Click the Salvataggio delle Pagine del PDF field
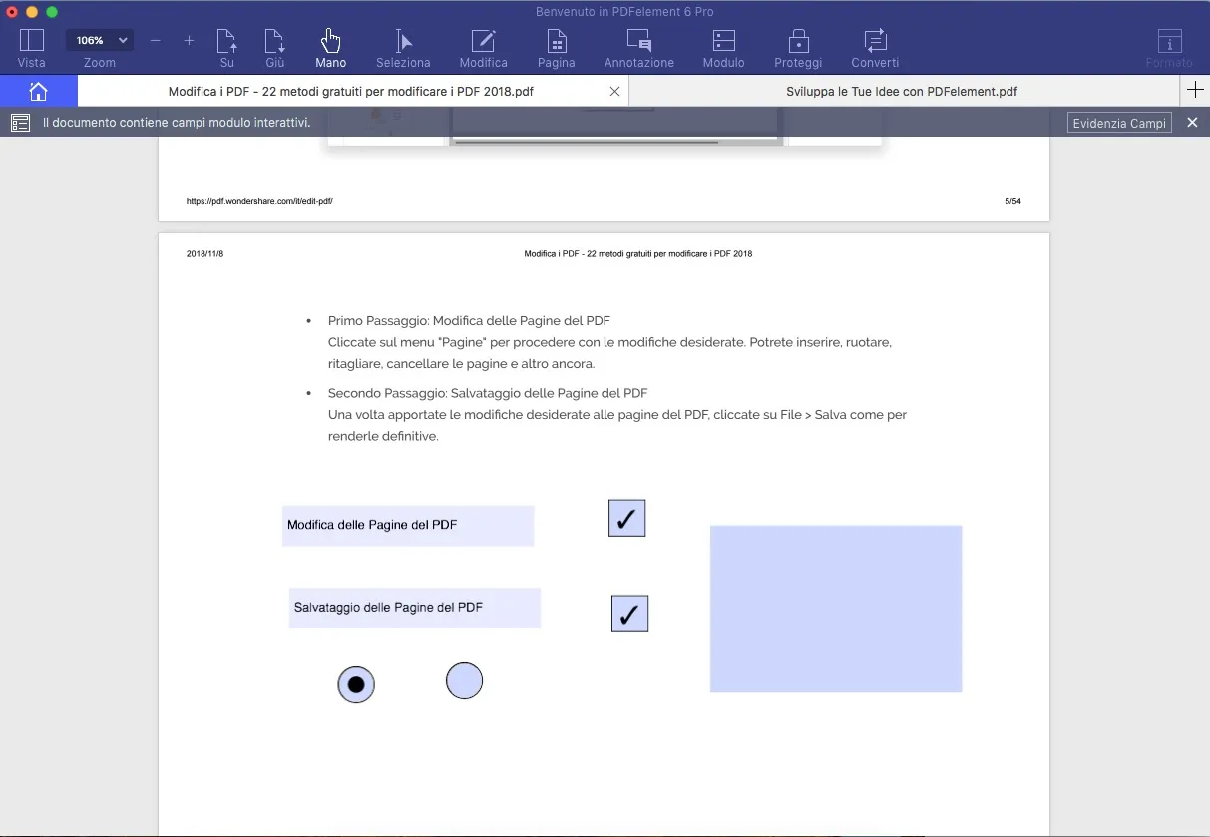This screenshot has height=837, width=1210. [x=415, y=608]
